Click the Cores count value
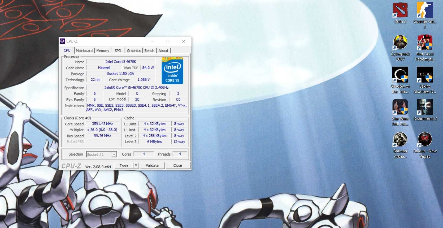Image resolution: width=443 pixels, height=228 pixels. point(144,154)
